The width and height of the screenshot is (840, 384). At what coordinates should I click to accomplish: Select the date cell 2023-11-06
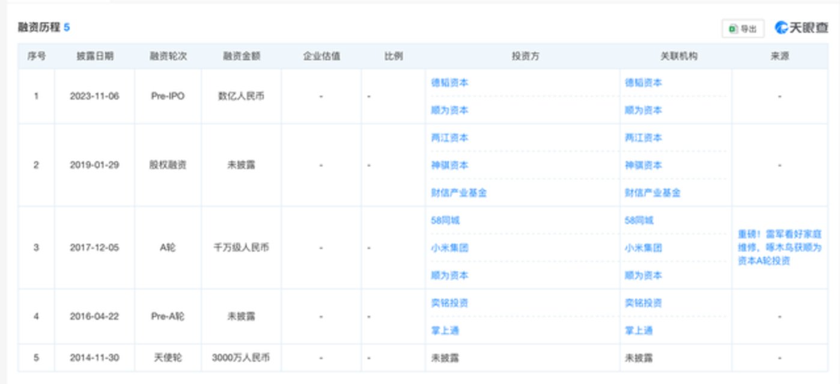click(94, 96)
